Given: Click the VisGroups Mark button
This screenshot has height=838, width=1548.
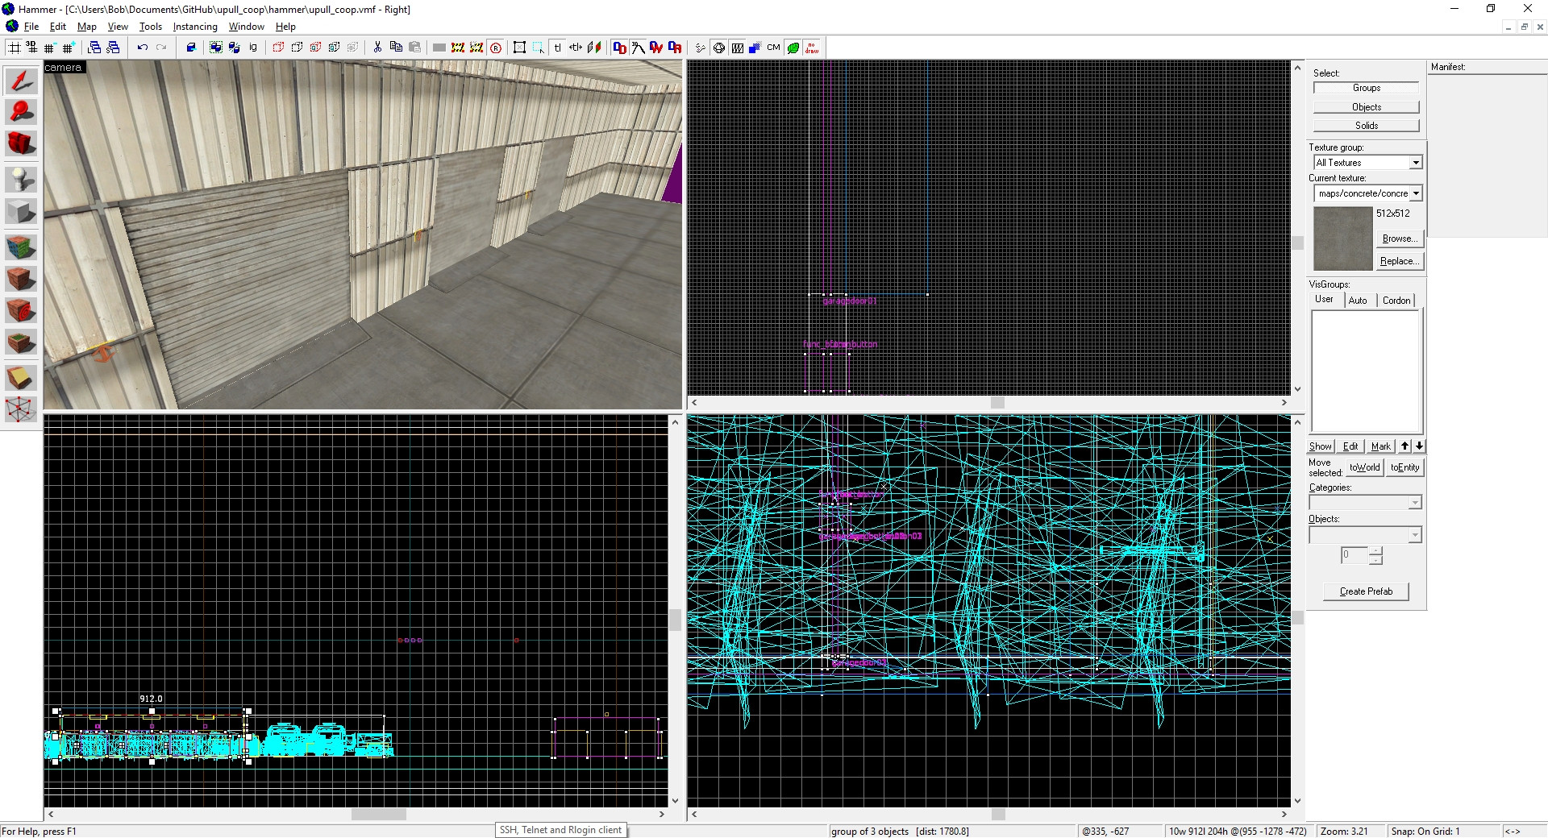Looking at the screenshot, I should [x=1380, y=446].
